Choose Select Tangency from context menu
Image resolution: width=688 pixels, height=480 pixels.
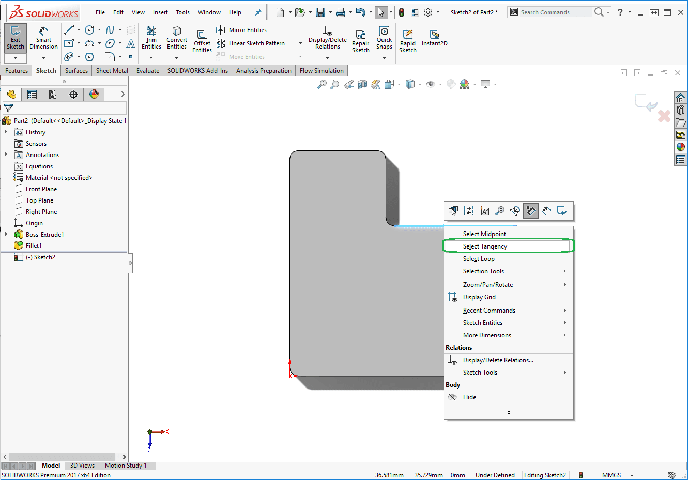(485, 246)
